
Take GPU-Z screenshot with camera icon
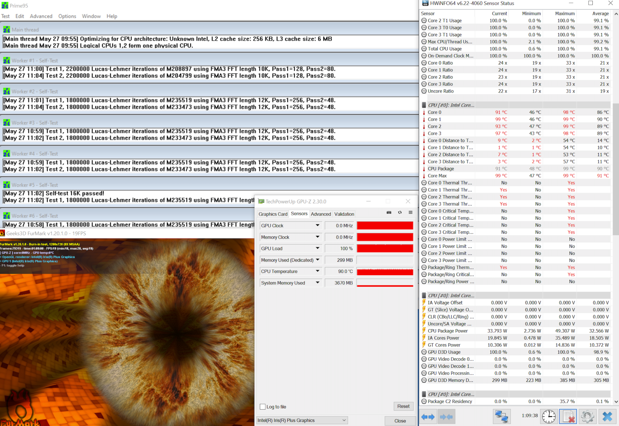389,213
